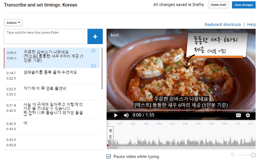Viewport: 259px width, 160px height.
Task: Click end time 0:29.2
Action: click(11, 95)
